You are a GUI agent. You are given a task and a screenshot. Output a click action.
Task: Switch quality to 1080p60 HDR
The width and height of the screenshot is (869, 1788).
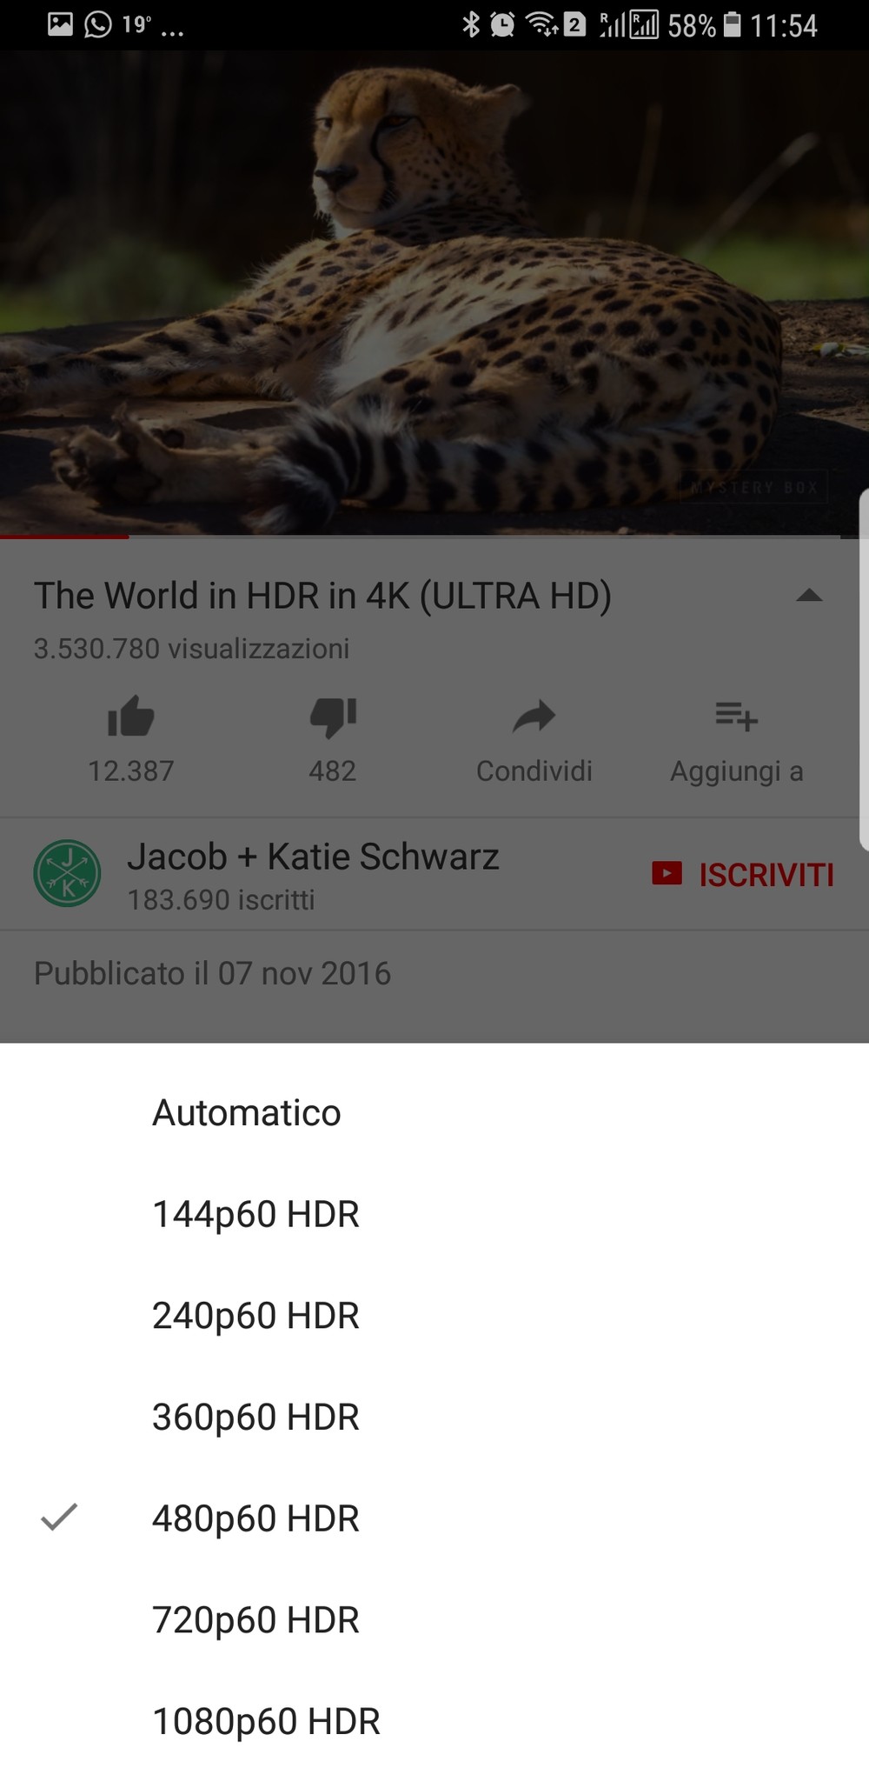434,1722
